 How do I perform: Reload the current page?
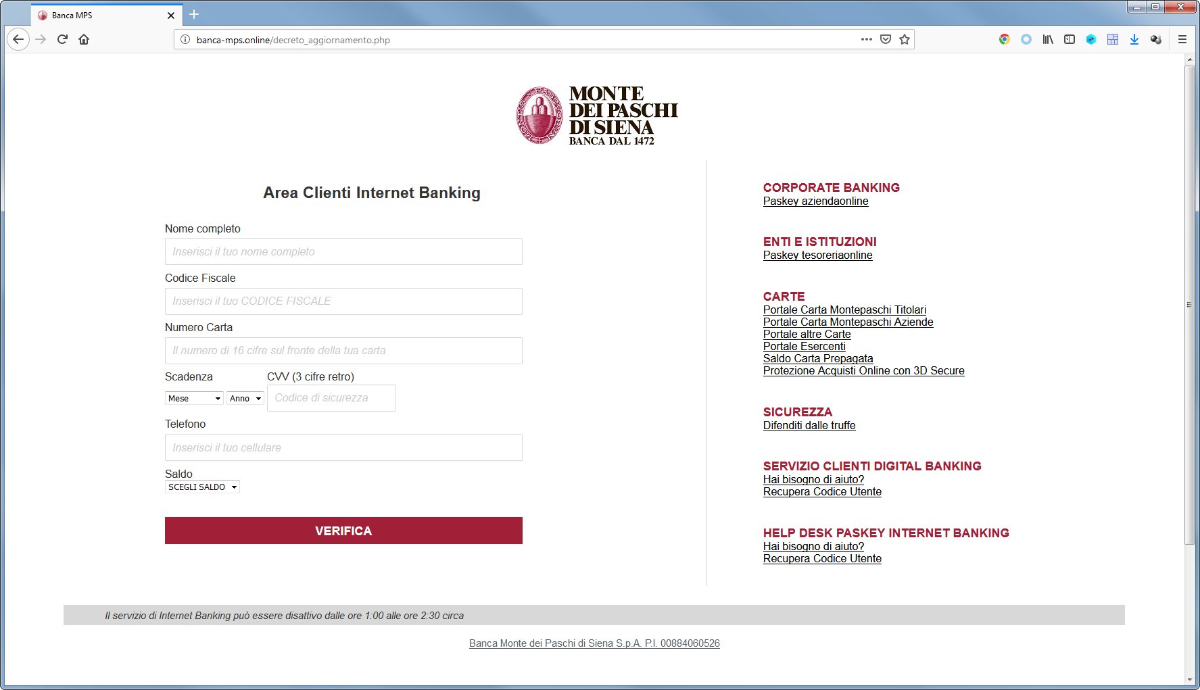pyautogui.click(x=62, y=39)
